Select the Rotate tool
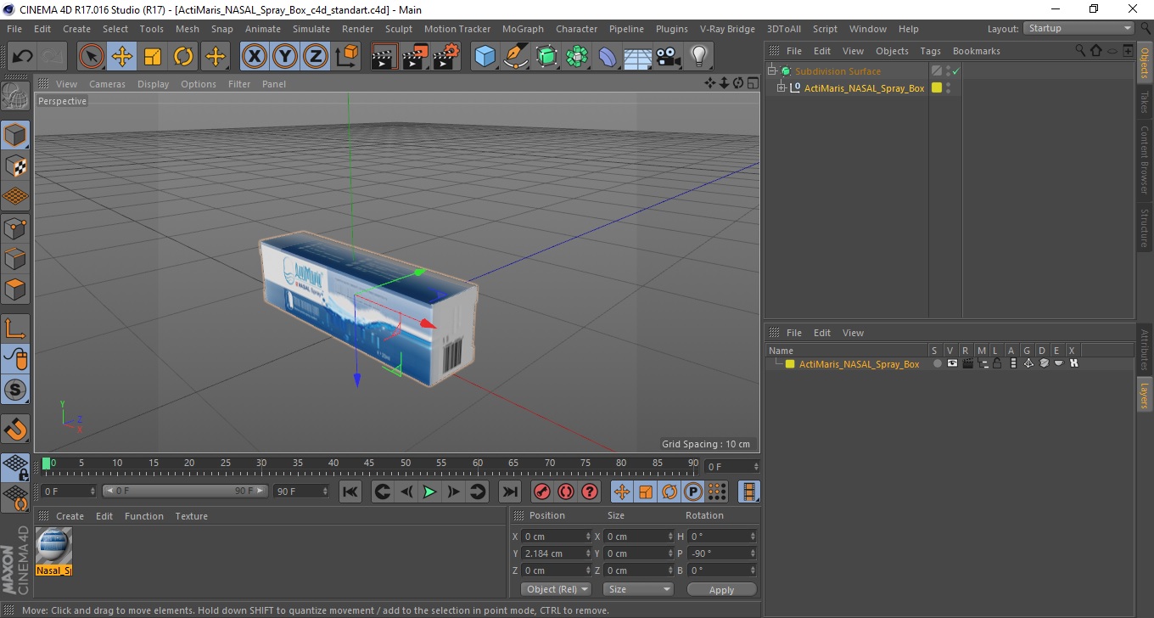 tap(183, 57)
